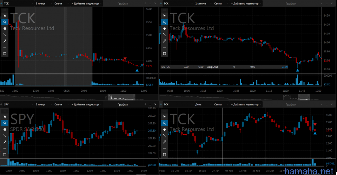337x175 pixels.
Task: Choose the horizontal line tool in SPY chart
Action: pyautogui.click(x=5, y=148)
